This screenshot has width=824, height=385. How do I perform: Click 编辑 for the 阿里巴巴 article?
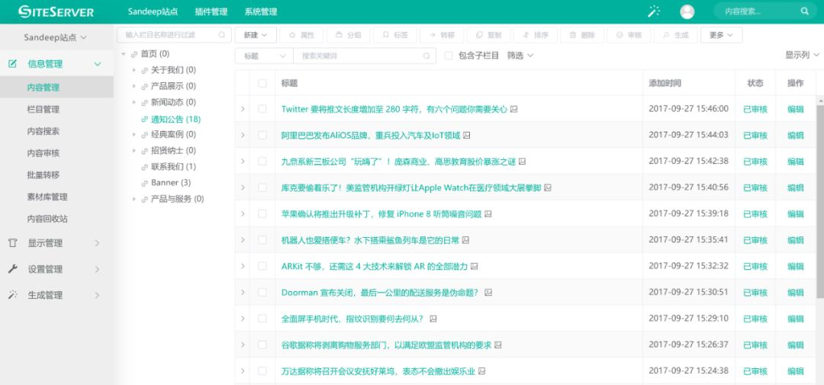(795, 136)
